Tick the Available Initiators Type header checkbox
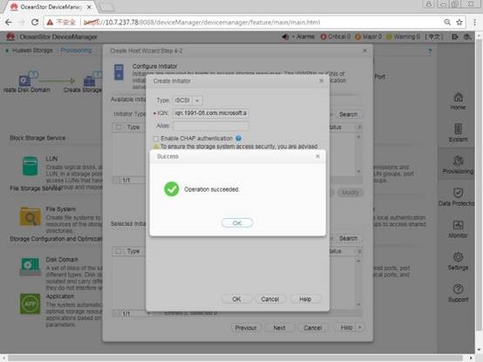The height and width of the screenshot is (362, 483). (119, 127)
